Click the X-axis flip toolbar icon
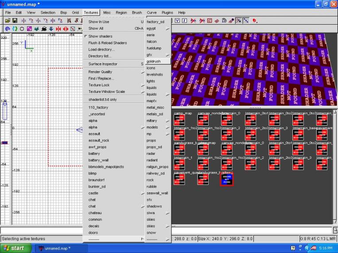The width and height of the screenshot is (338, 253). pos(24,21)
